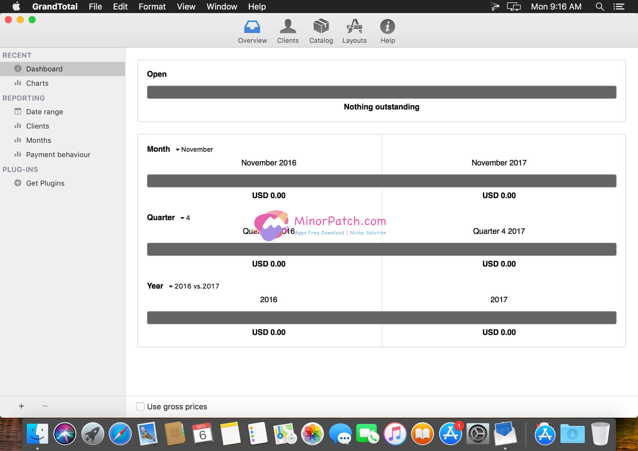This screenshot has width=638, height=451.
Task: Select Charts in the sidebar
Action: click(x=37, y=83)
